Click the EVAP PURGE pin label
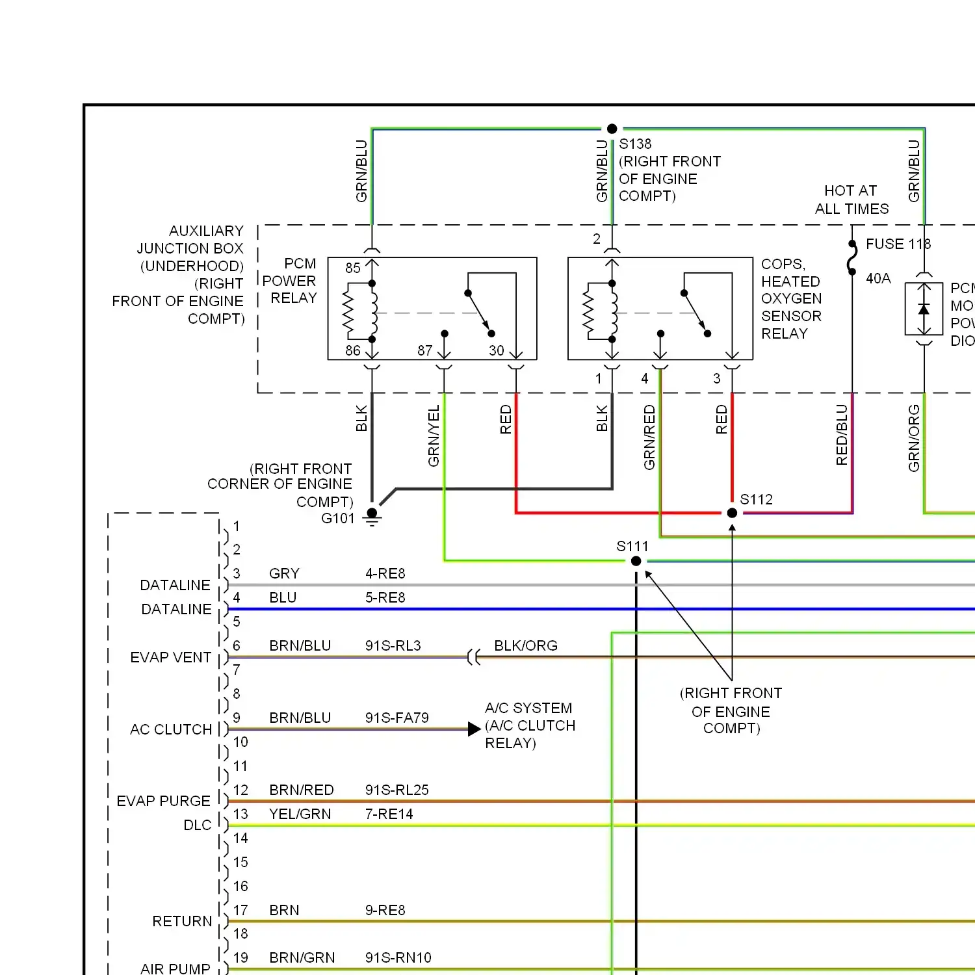The image size is (975, 975). pyautogui.click(x=164, y=801)
